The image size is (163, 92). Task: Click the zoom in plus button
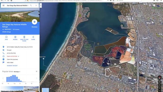(x=160, y=88)
